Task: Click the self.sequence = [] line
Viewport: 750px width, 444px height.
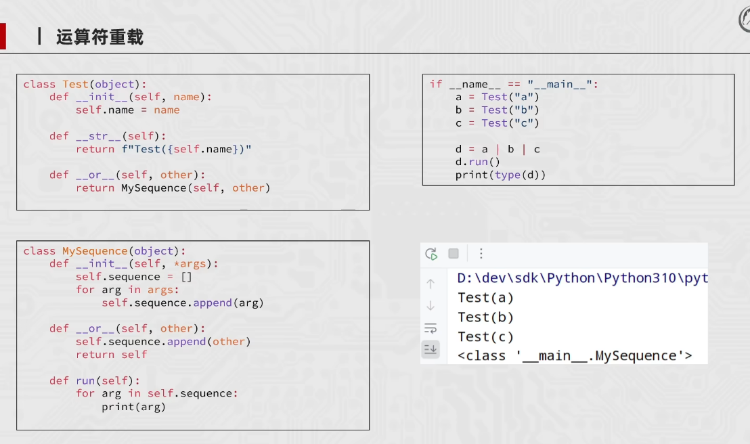Action: pyautogui.click(x=133, y=277)
